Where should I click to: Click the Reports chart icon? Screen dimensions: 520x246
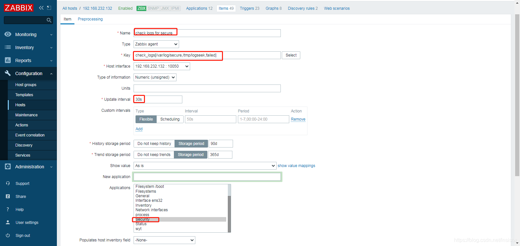coord(8,60)
